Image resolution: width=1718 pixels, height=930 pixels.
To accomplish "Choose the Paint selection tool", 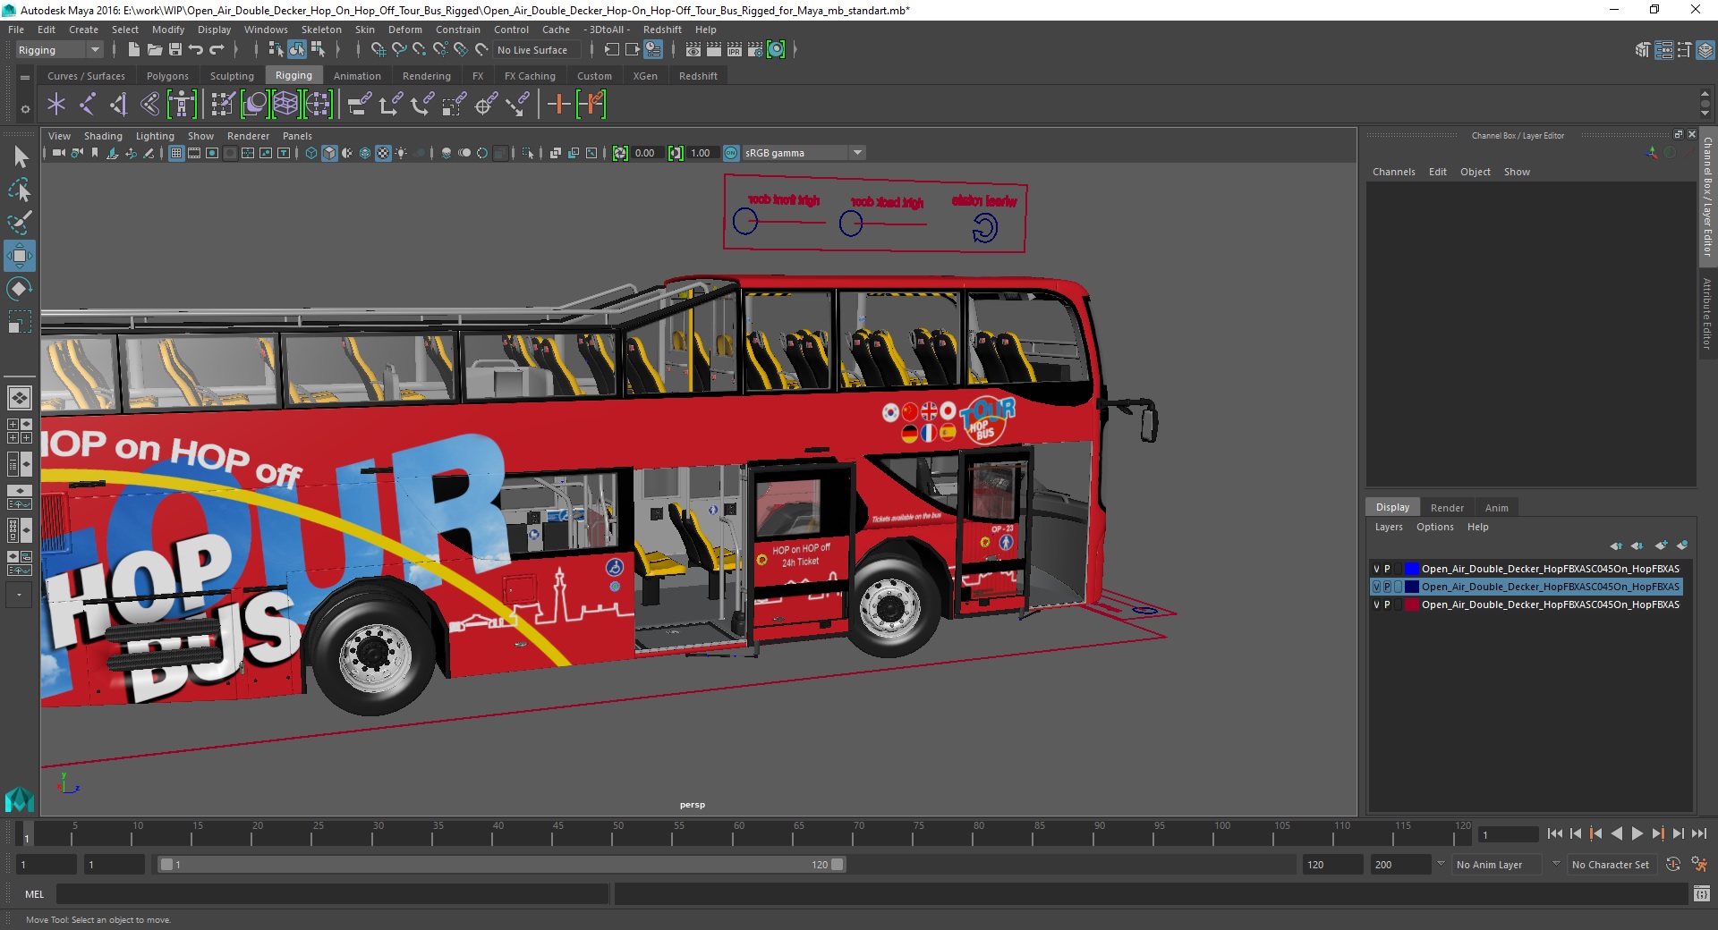I will click(x=19, y=223).
